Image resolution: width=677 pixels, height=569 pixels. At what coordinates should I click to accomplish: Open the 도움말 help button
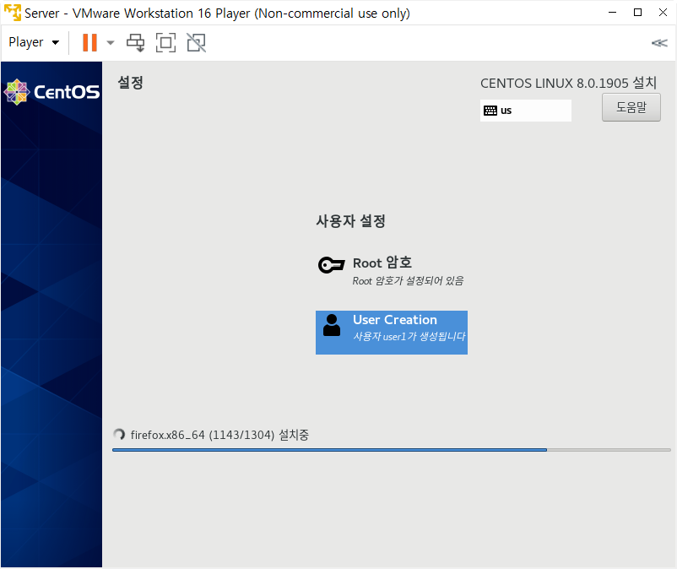[631, 107]
